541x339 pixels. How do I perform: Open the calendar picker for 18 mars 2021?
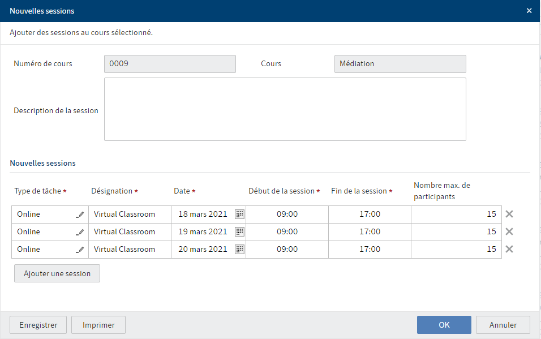(239, 214)
